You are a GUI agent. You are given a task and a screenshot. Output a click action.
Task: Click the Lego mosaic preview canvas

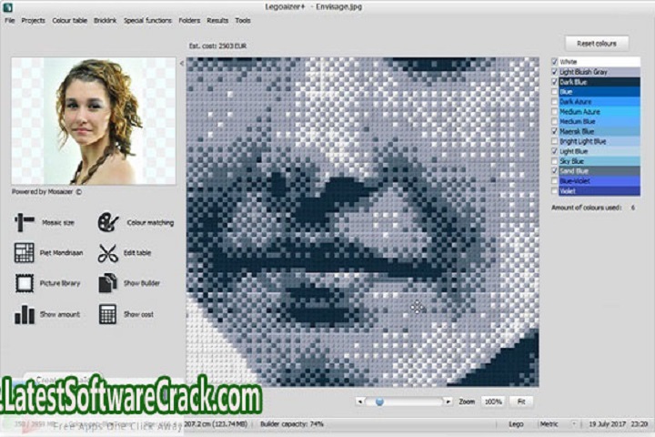(x=363, y=221)
